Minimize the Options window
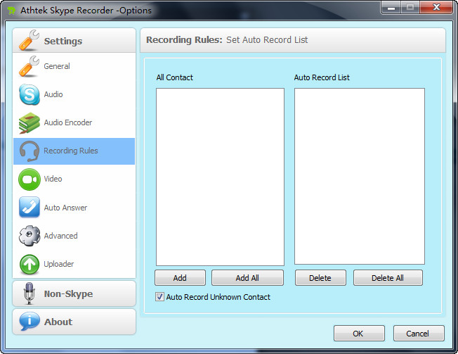 point(391,7)
